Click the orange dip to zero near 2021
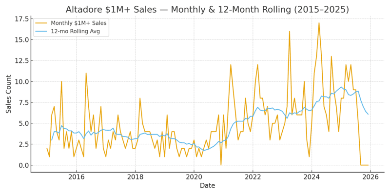390x195 pixels. pos(221,165)
